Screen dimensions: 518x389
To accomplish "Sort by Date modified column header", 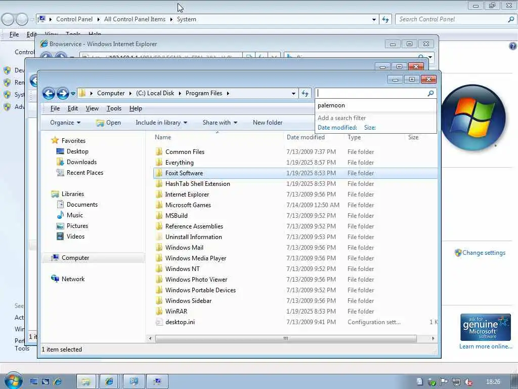I will pos(306,137).
